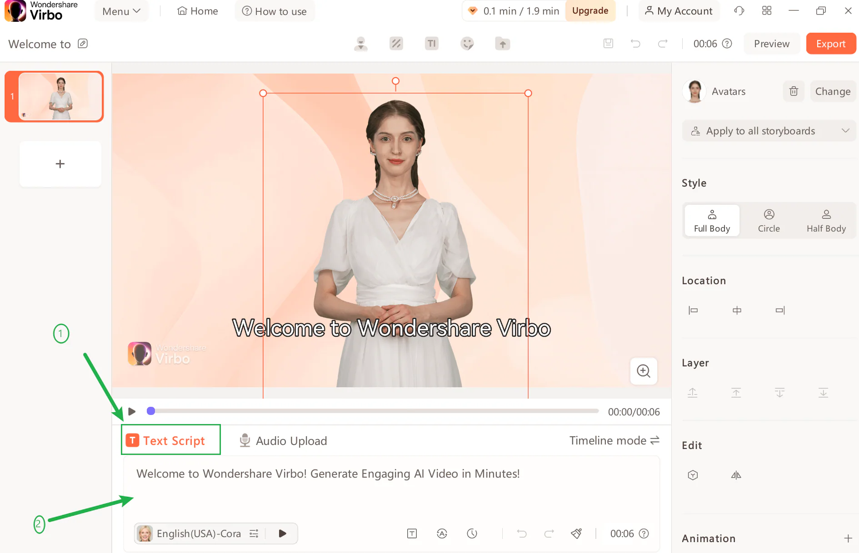Select the Welcome to Wondershare Virbo subtitle
This screenshot has width=859, height=553.
[x=391, y=328]
